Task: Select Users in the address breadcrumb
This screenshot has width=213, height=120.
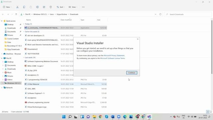Action: point(52,14)
